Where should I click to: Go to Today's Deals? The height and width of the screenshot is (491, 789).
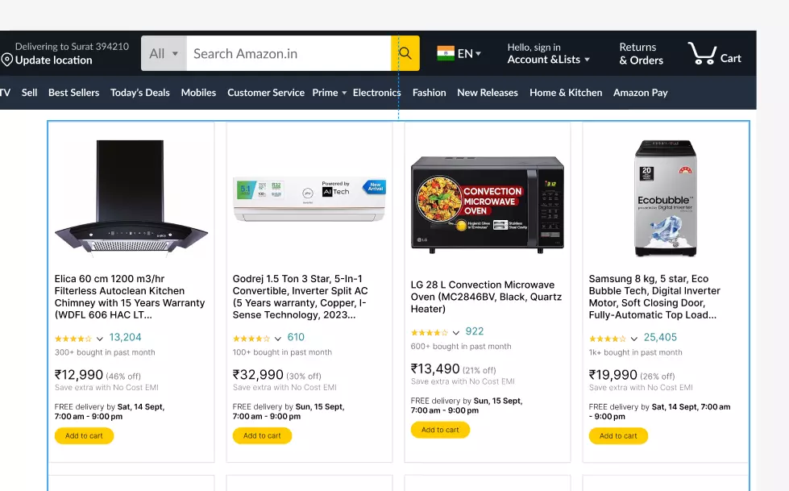pos(140,93)
